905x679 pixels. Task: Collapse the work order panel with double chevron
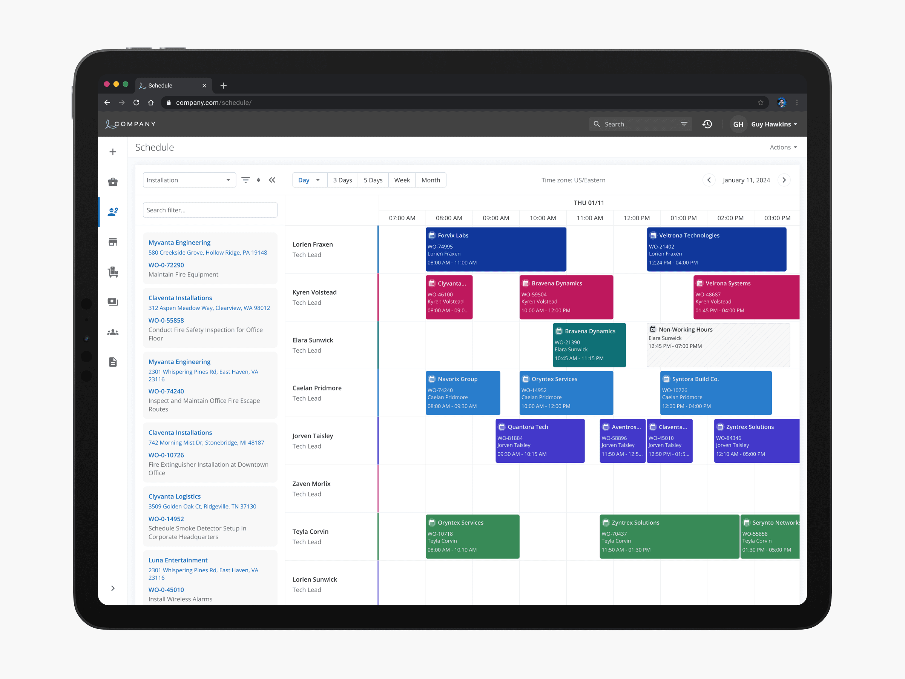272,180
